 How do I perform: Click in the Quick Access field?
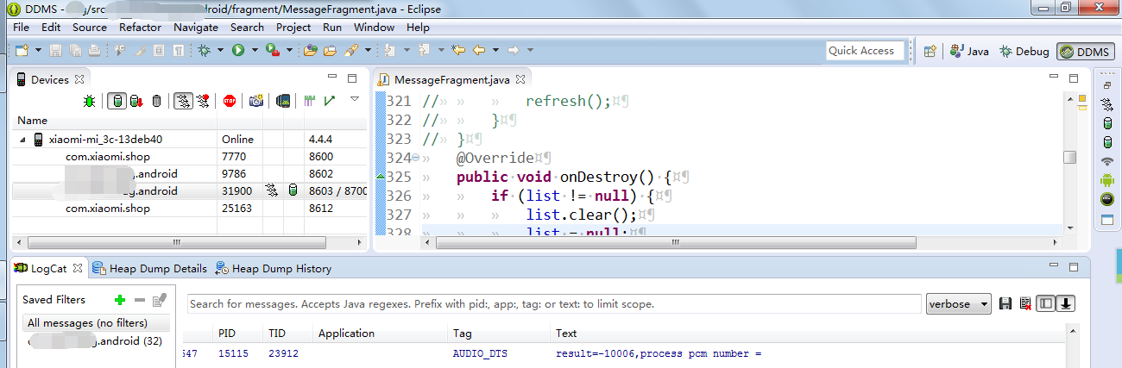pos(865,51)
